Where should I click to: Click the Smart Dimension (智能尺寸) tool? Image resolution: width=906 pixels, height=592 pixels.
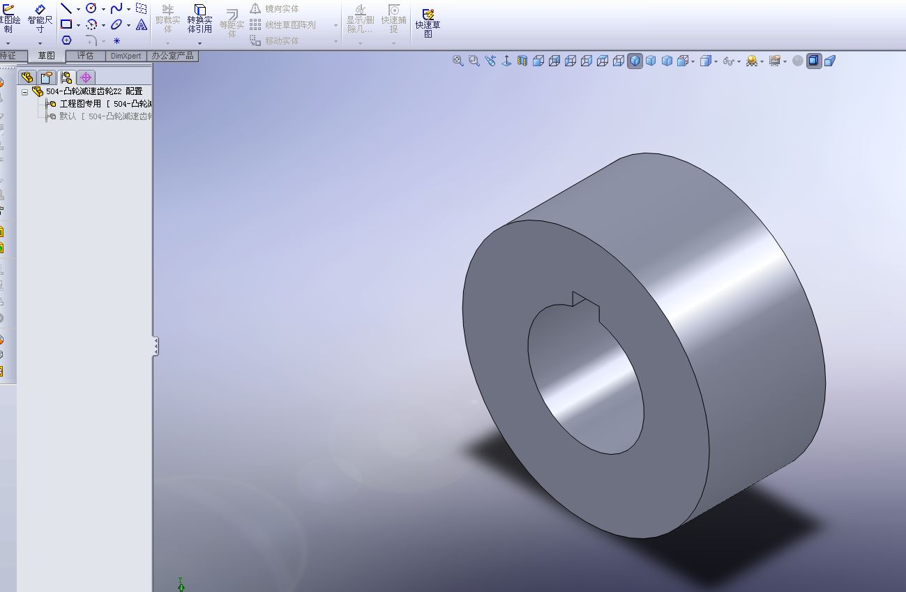point(40,18)
